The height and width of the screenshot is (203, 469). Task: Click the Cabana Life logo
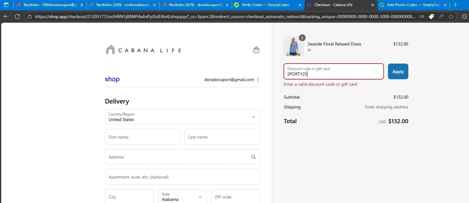click(144, 50)
